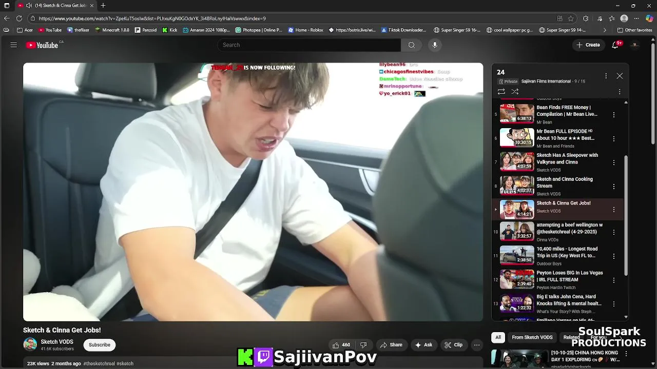Go to YouTube home via the logo

click(x=42, y=45)
